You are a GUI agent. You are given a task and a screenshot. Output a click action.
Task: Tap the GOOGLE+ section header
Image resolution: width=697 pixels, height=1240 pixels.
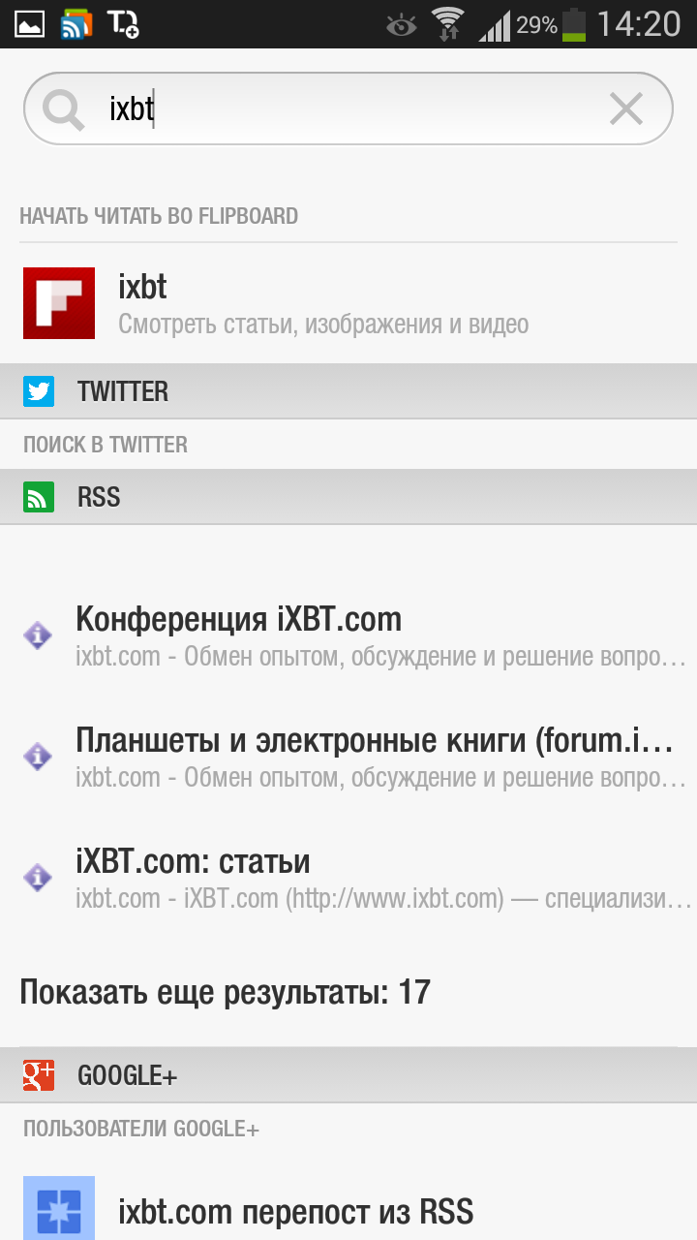click(348, 1075)
